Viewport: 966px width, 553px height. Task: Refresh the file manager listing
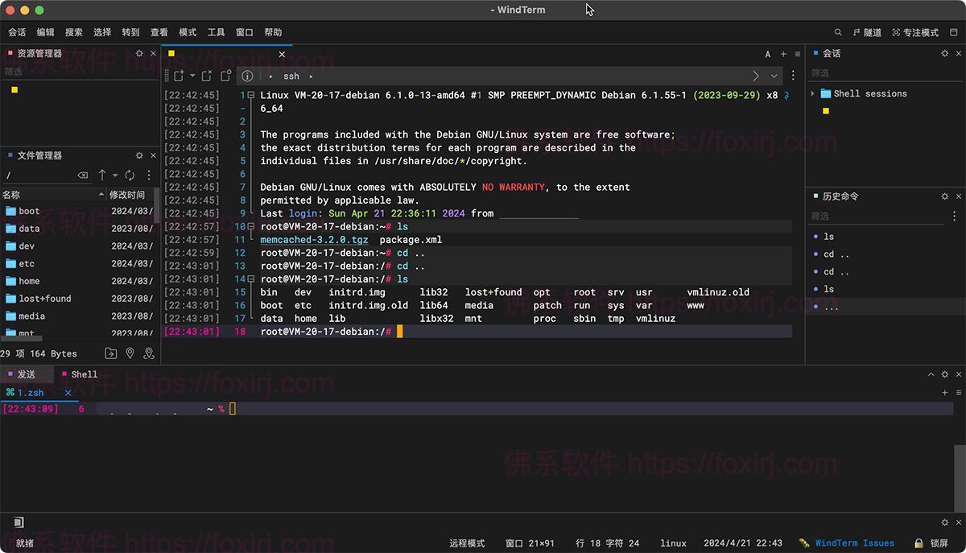click(130, 175)
